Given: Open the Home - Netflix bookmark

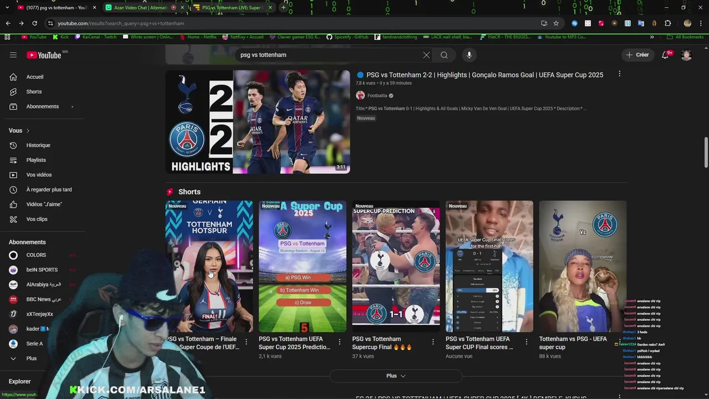Looking at the screenshot, I should click(198, 37).
